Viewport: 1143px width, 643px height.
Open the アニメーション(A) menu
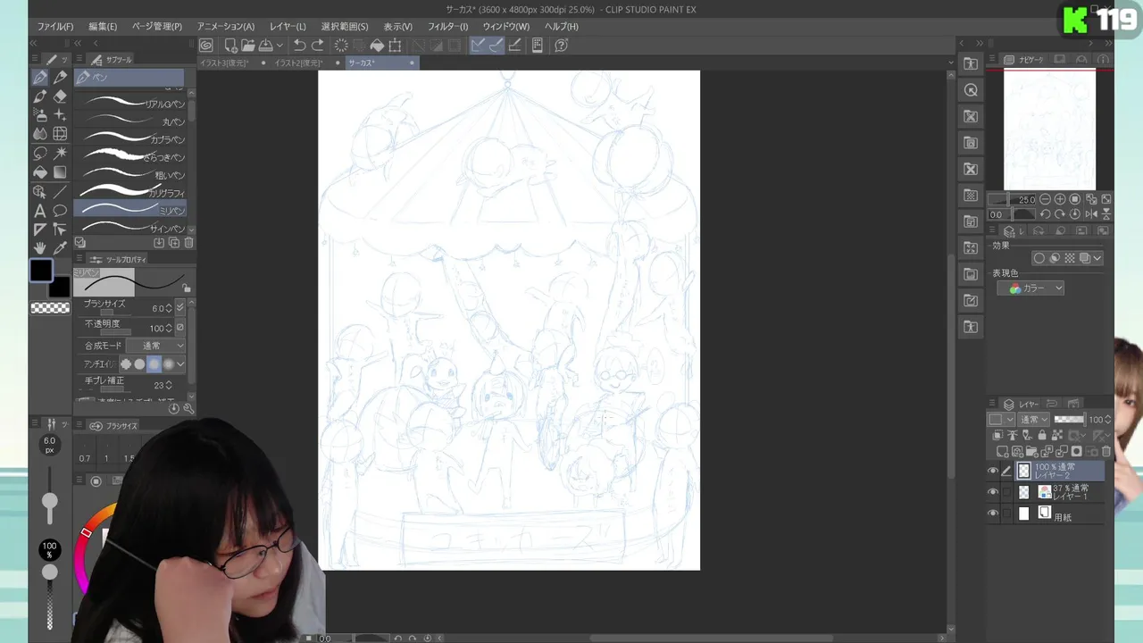coord(226,27)
